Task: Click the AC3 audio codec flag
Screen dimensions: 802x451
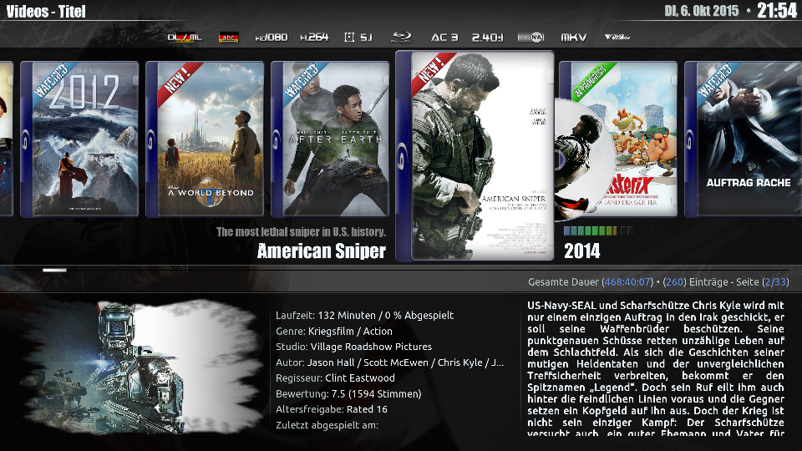Action: (x=444, y=38)
